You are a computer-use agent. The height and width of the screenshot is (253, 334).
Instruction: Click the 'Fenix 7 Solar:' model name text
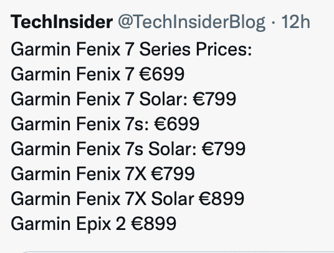(132, 99)
